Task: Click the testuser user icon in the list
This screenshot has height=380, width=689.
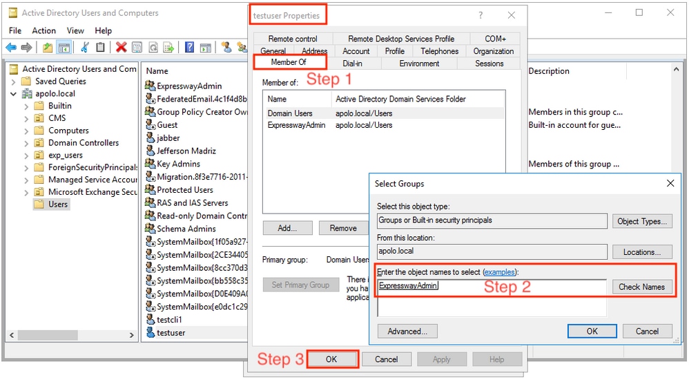Action: (x=151, y=332)
